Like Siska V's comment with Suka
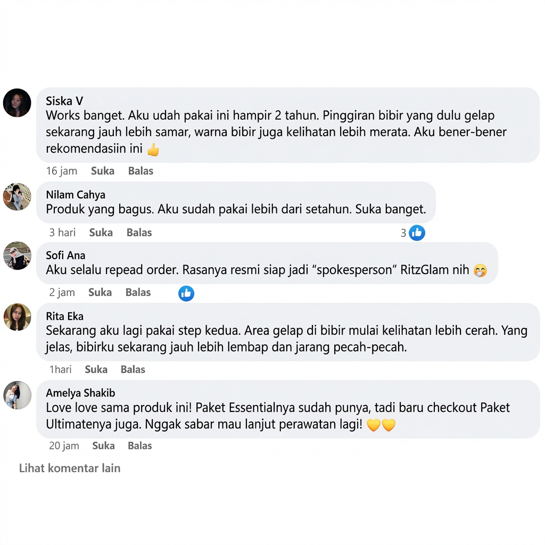Image resolution: width=545 pixels, height=545 pixels. click(x=103, y=171)
